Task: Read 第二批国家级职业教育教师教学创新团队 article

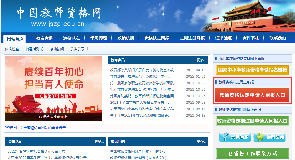Action: point(143,83)
